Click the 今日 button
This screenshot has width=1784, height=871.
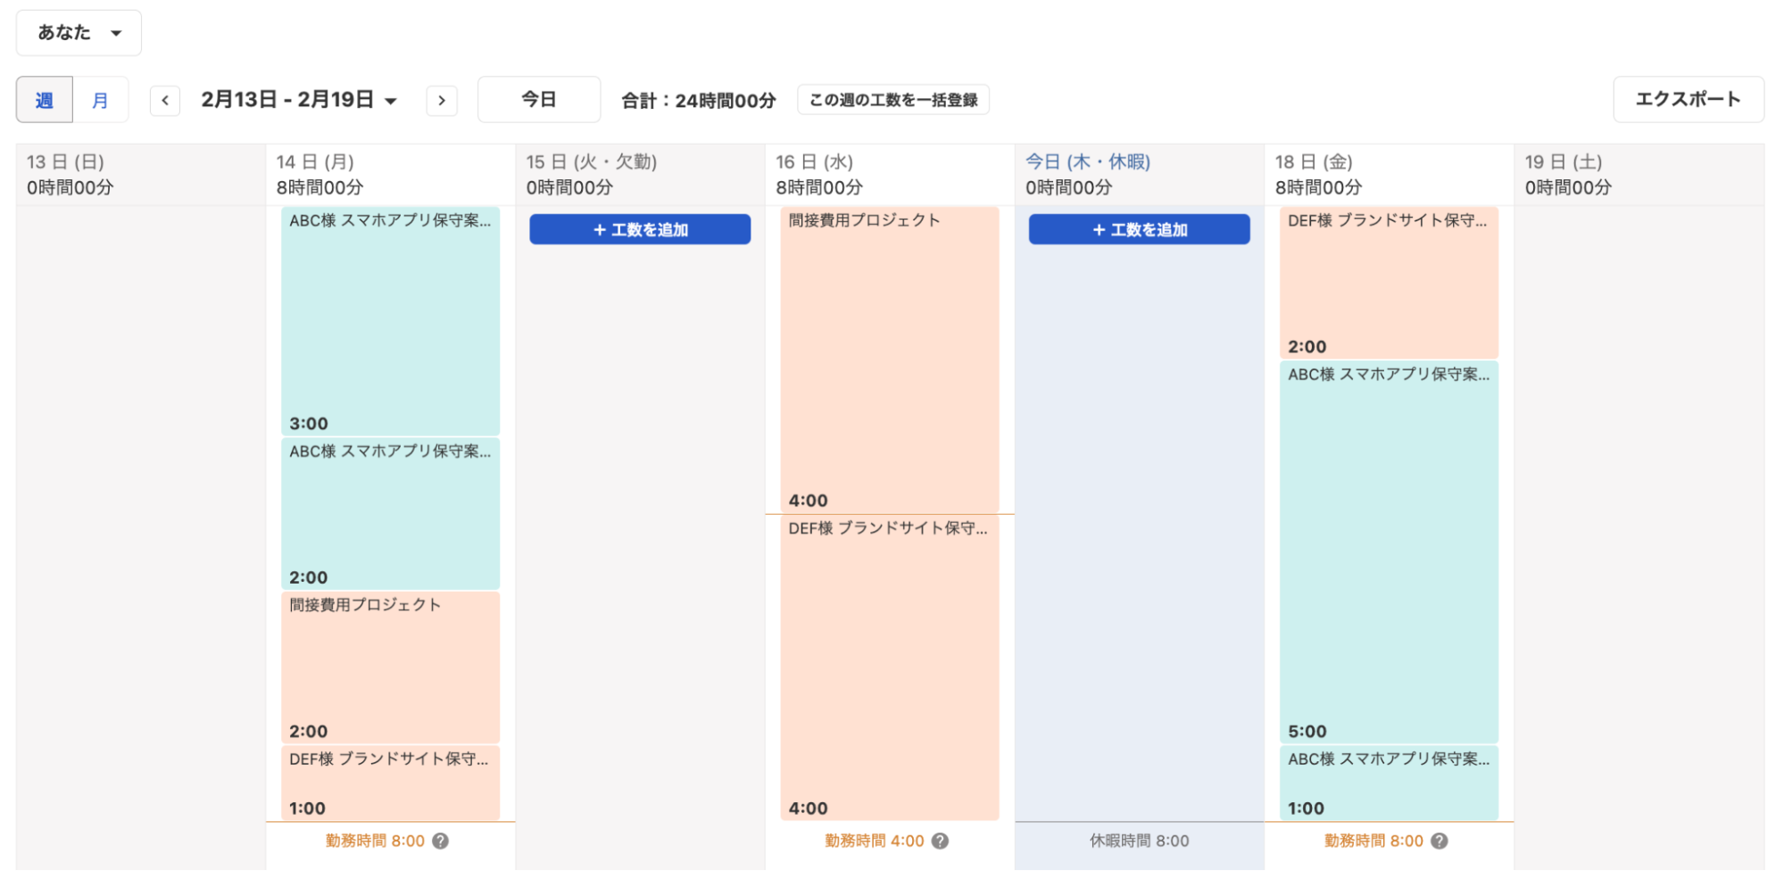click(x=539, y=99)
